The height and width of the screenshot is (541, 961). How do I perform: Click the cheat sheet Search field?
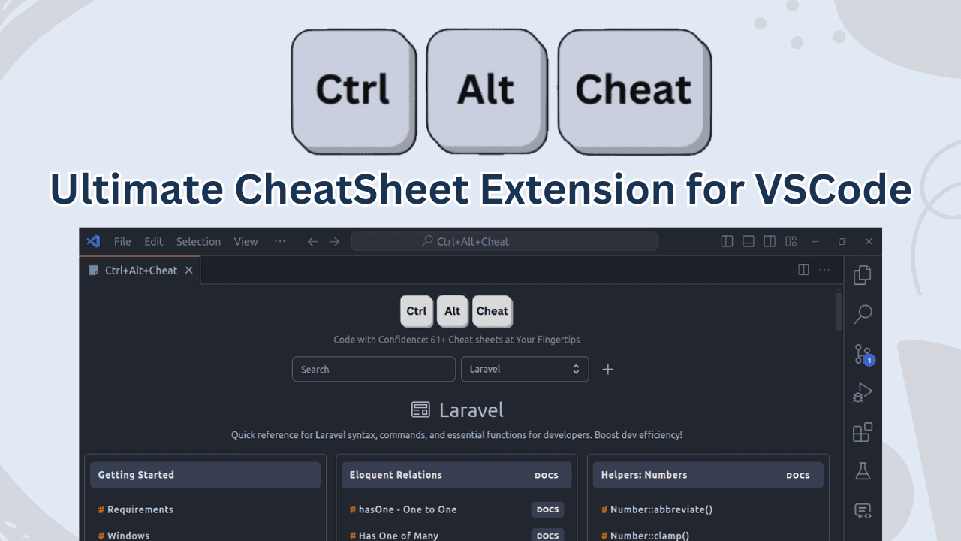(x=373, y=369)
